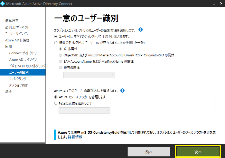The height and width of the screenshot is (158, 225).
Task: Open 'Connect ディレクトリ' step in sidebar
Action: tap(23, 53)
